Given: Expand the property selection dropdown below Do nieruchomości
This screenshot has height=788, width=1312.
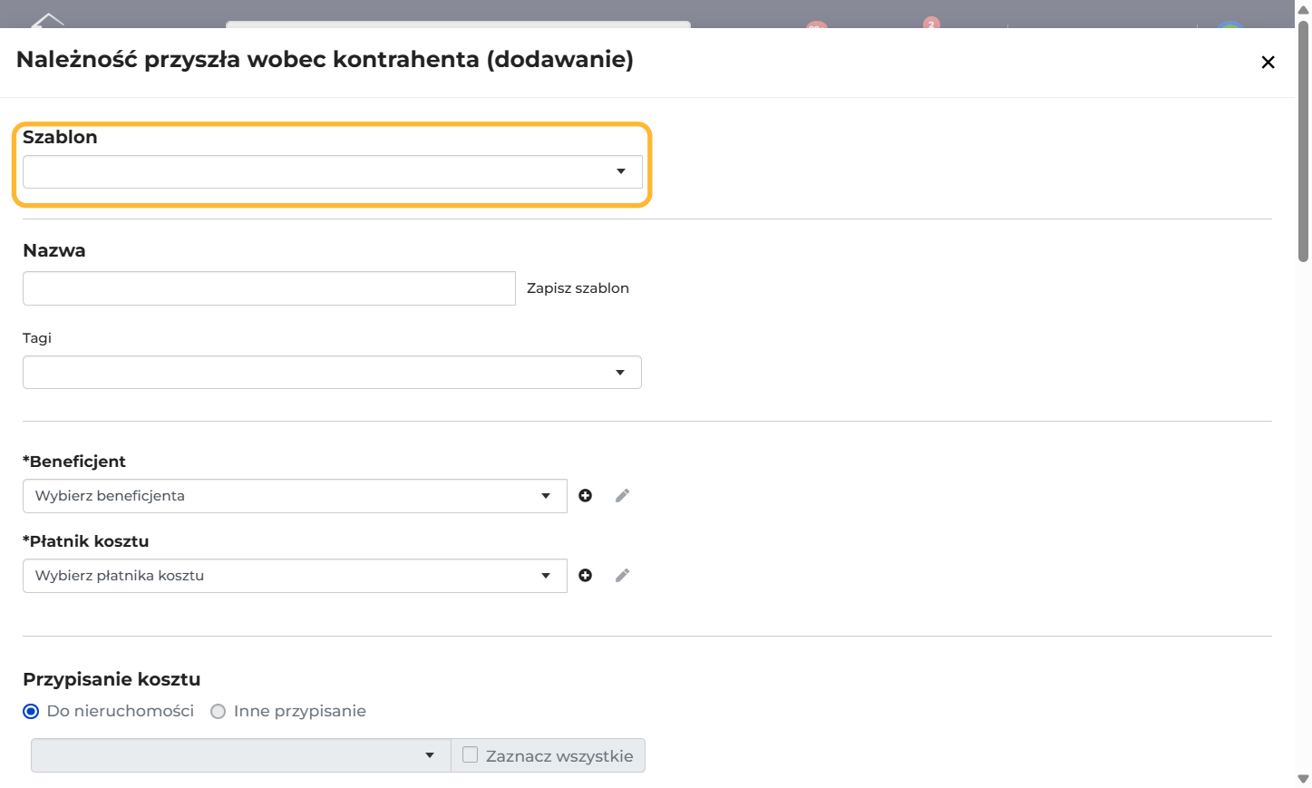Looking at the screenshot, I should pos(240,755).
